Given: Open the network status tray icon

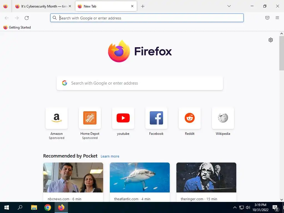Looking at the screenshot, I should click(242, 207).
